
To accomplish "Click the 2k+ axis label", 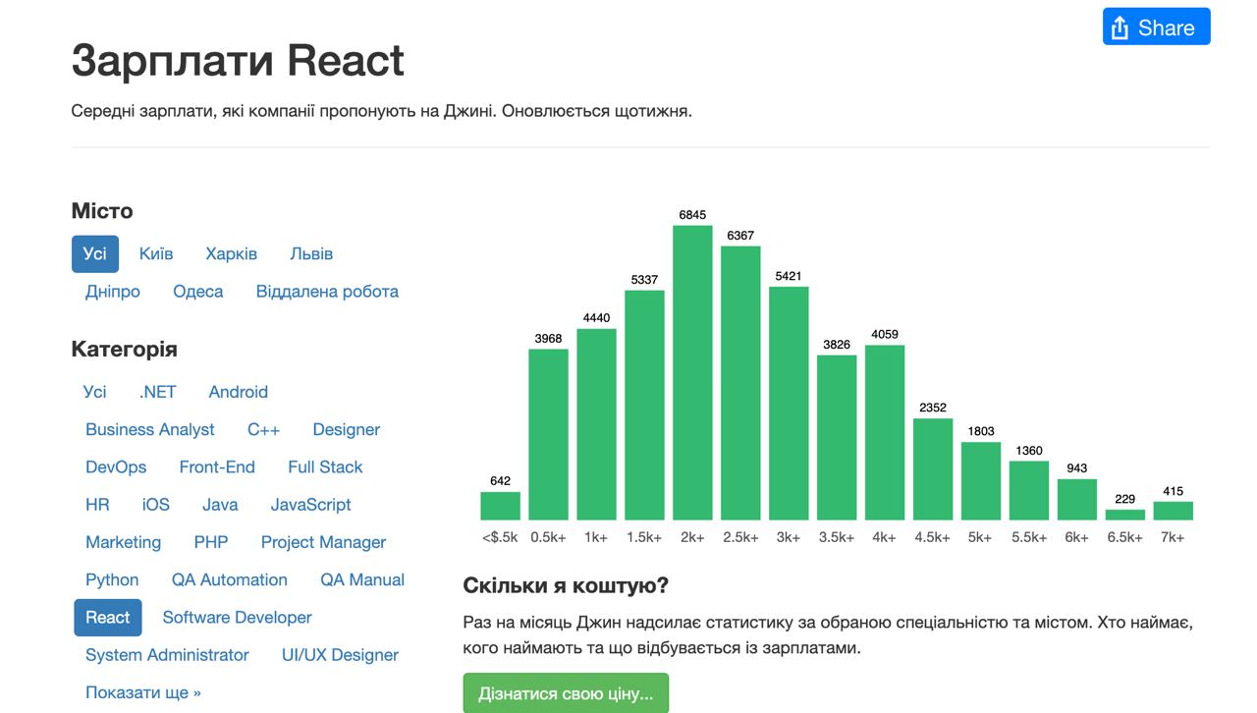I will point(692,537).
